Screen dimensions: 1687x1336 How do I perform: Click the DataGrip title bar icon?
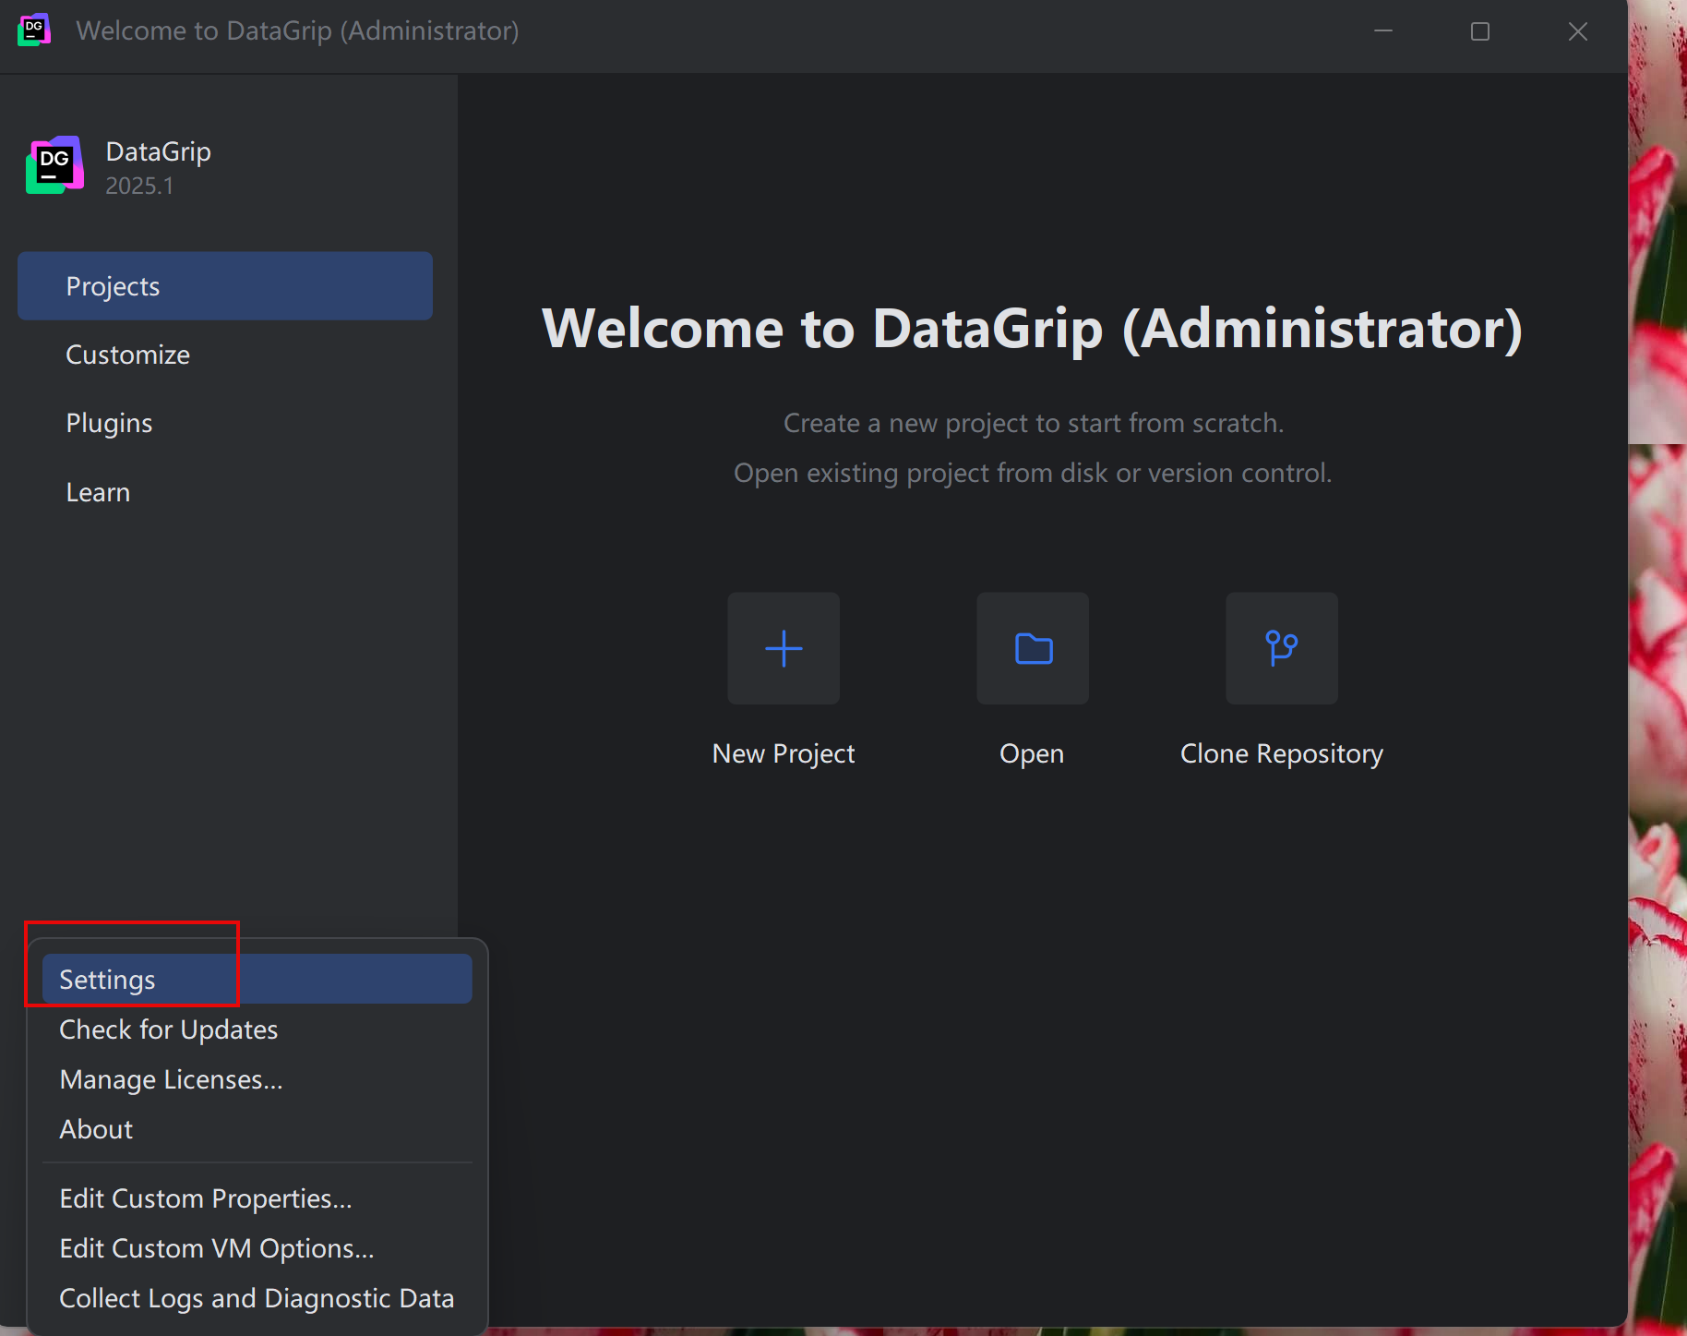coord(34,30)
